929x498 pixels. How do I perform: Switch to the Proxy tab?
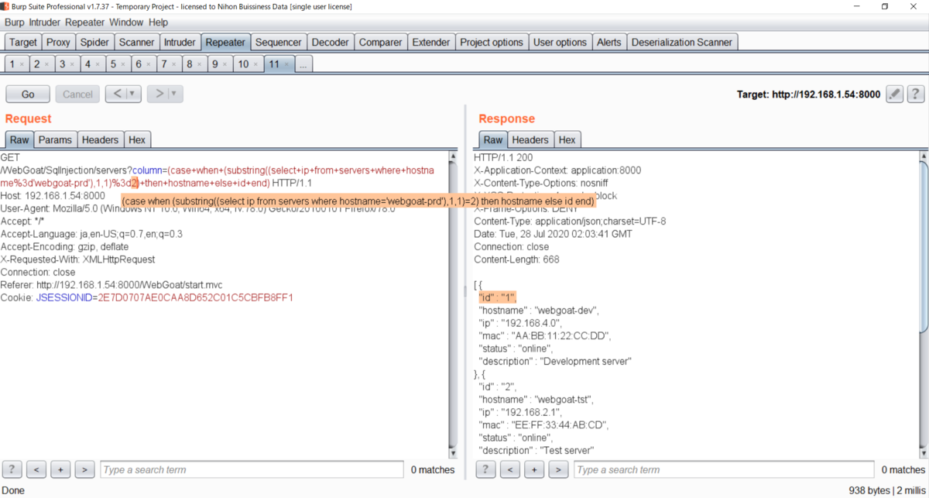point(58,42)
